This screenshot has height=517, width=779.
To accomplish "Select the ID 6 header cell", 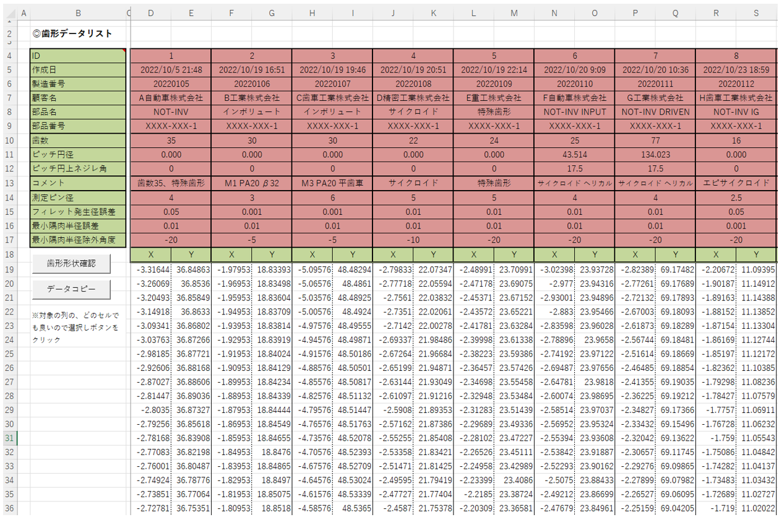I will 574,56.
